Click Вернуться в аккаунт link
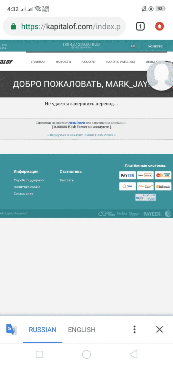The width and height of the screenshot is (173, 366). (x=65, y=135)
